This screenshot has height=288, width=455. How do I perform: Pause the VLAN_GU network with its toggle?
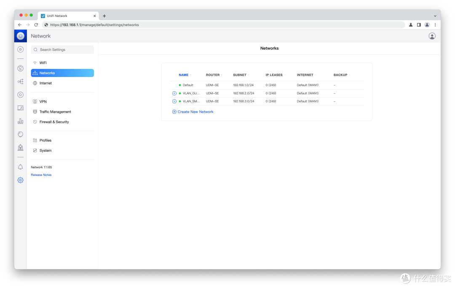coord(174,93)
